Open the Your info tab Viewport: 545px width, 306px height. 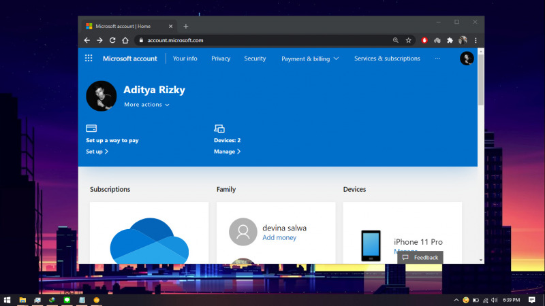click(185, 58)
